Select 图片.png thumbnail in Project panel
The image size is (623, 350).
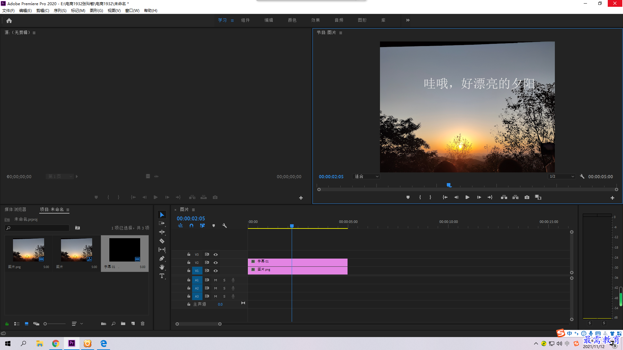point(29,250)
